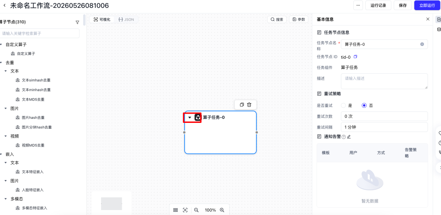Click the operator list vertical scrollbar
The image size is (441, 215).
click(85, 20)
